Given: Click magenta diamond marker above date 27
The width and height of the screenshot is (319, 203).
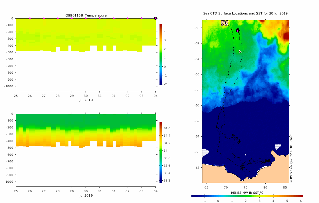Looking at the screenshot, I should pos(44,18).
